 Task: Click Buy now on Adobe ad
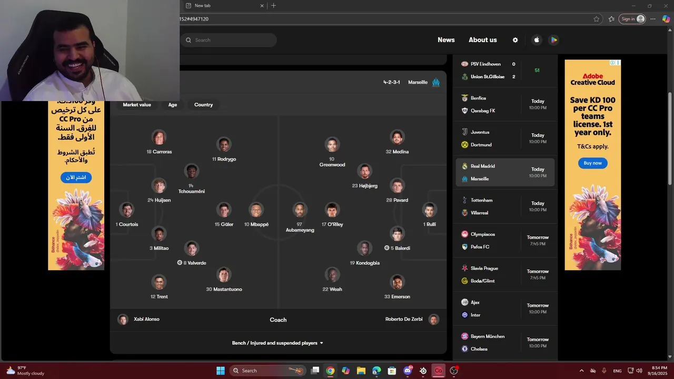pos(593,163)
